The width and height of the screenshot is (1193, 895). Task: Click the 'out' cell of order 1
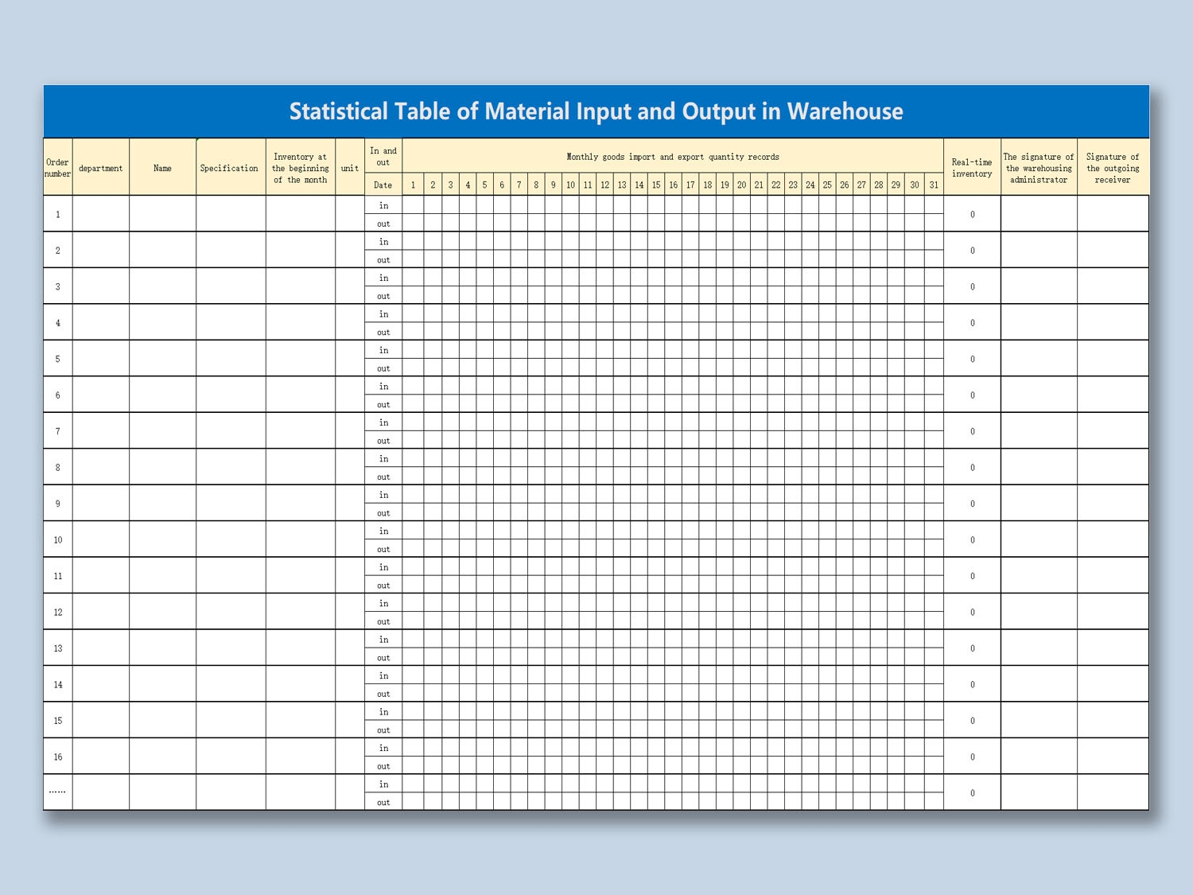coord(383,224)
